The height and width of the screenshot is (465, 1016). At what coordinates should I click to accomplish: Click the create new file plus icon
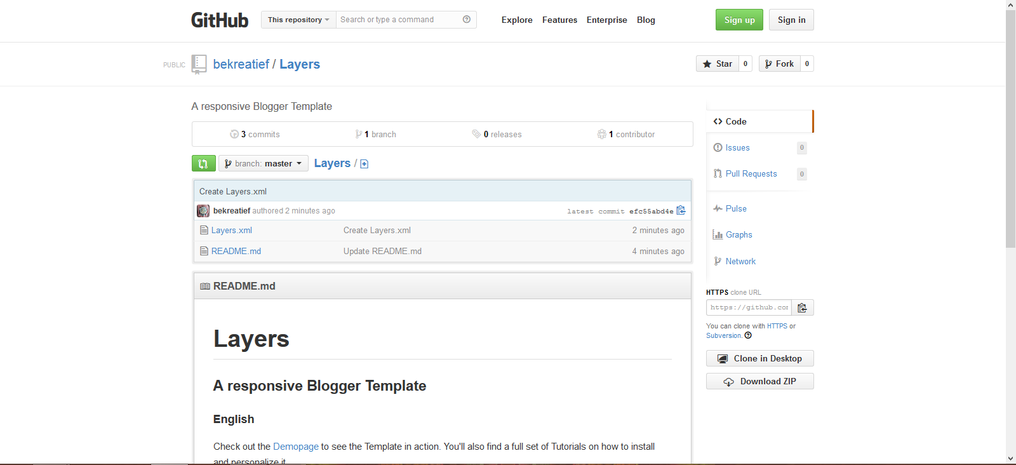coord(364,164)
